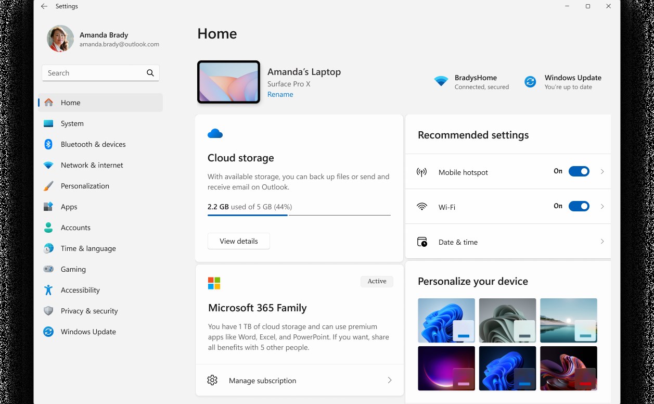This screenshot has width=654, height=404.
Task: Click the Apps icon in sidebar
Action: click(48, 207)
